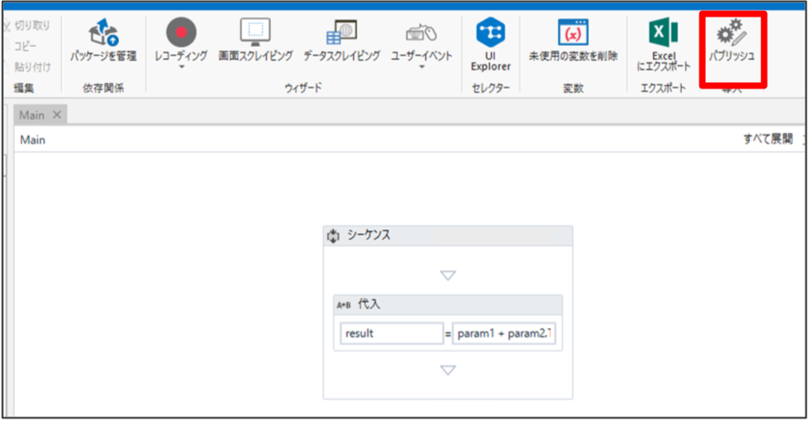Start the Recording (レコーディング) wizard
This screenshot has width=811, height=422.
click(x=181, y=40)
